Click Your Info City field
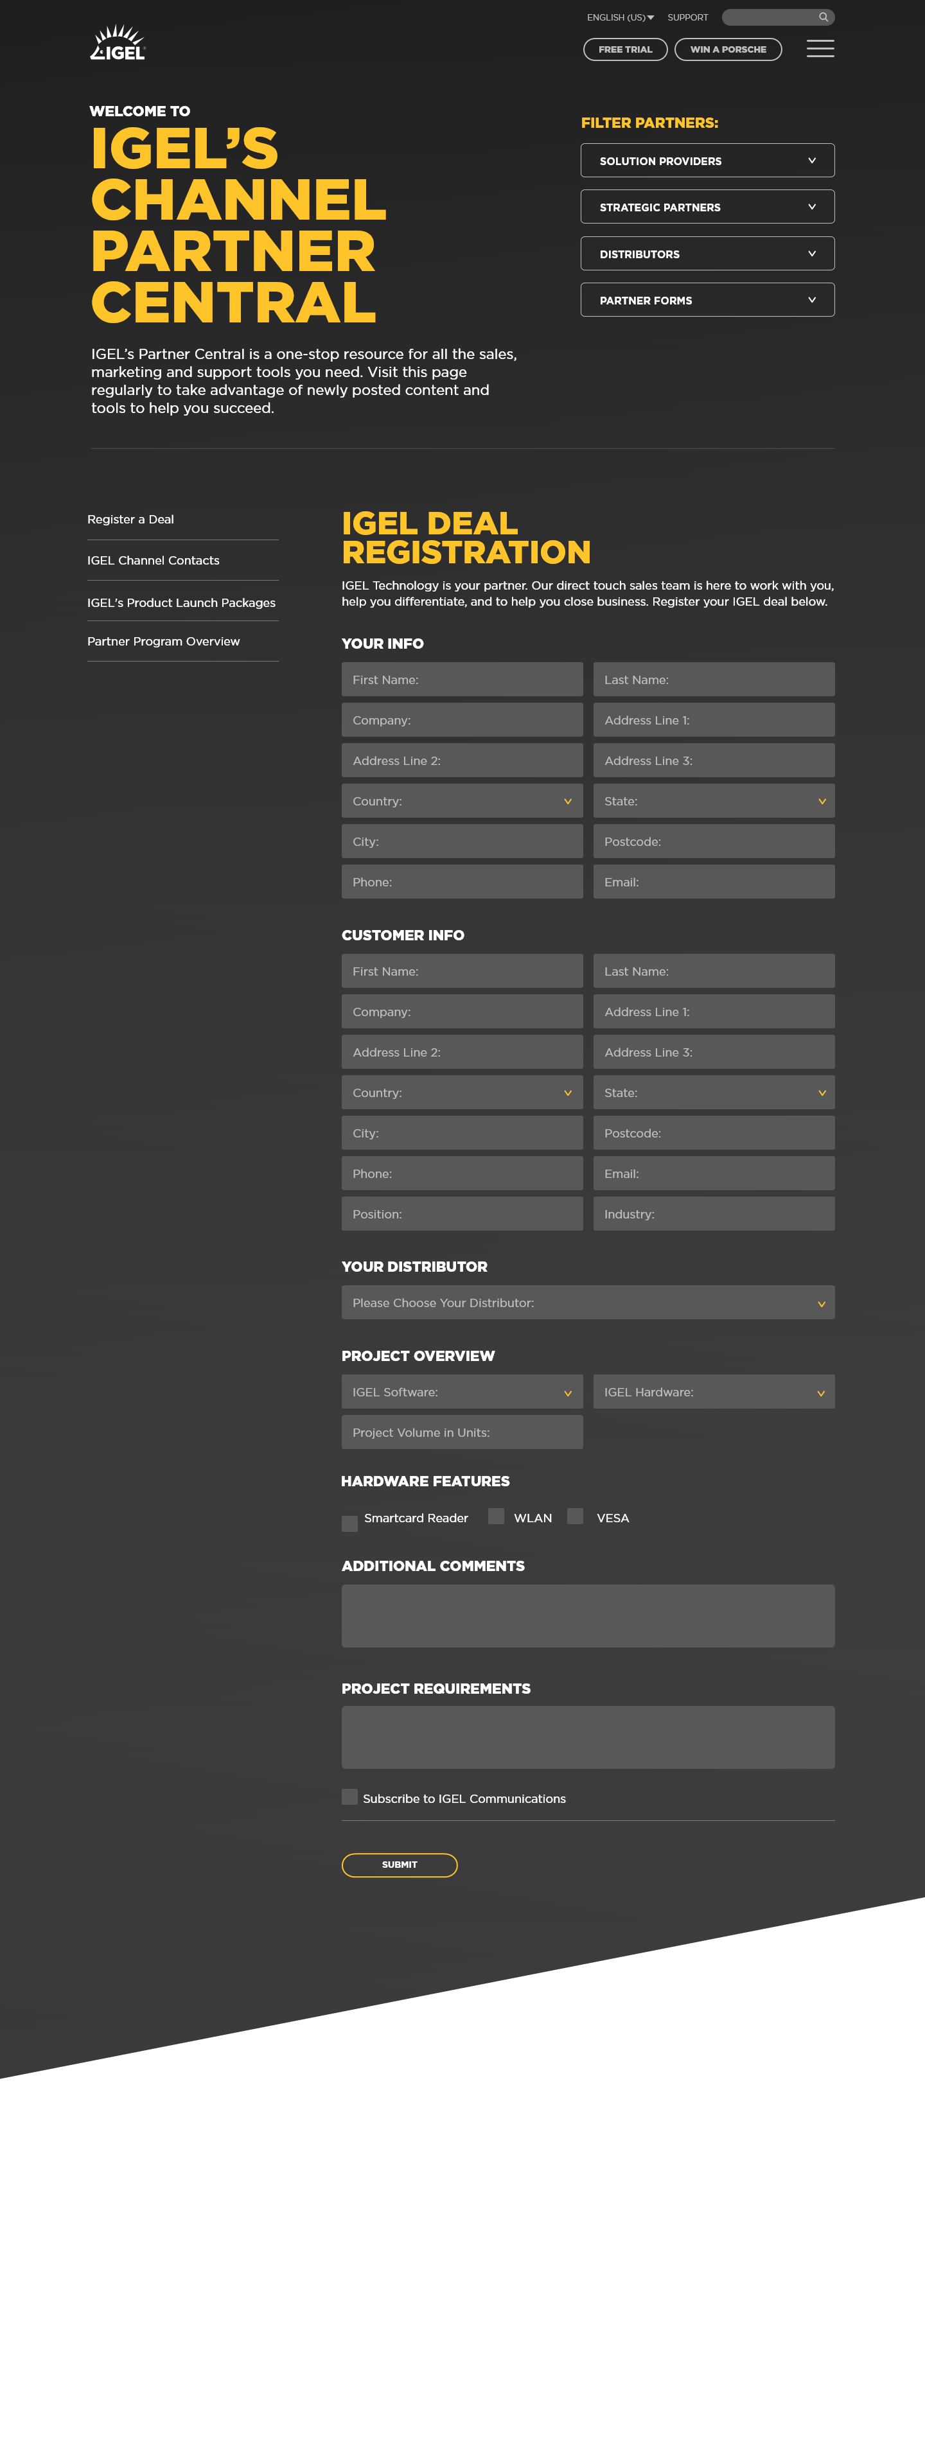925x2451 pixels. (463, 841)
